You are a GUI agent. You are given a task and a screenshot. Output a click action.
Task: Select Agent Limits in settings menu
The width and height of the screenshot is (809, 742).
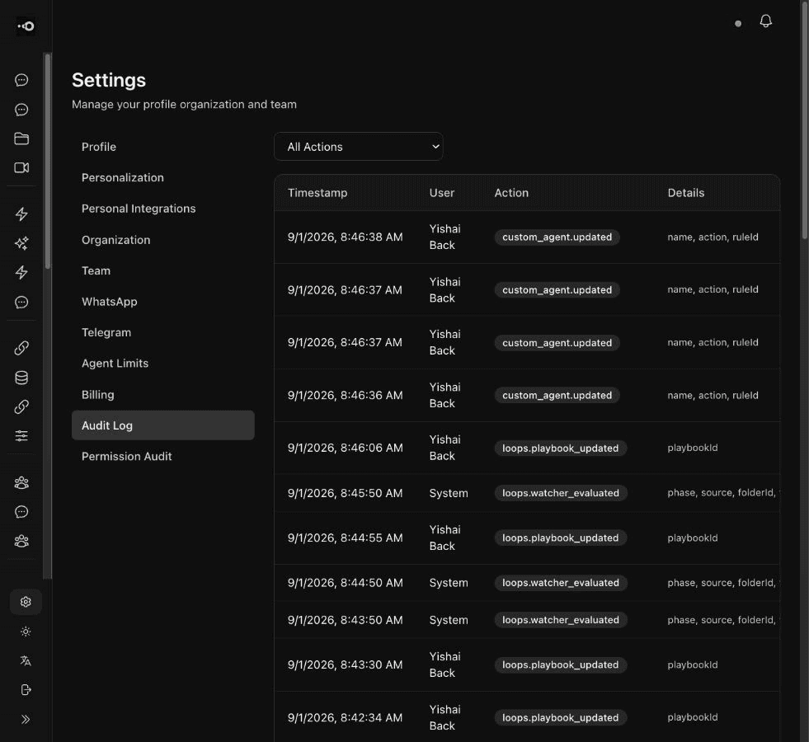point(163,364)
